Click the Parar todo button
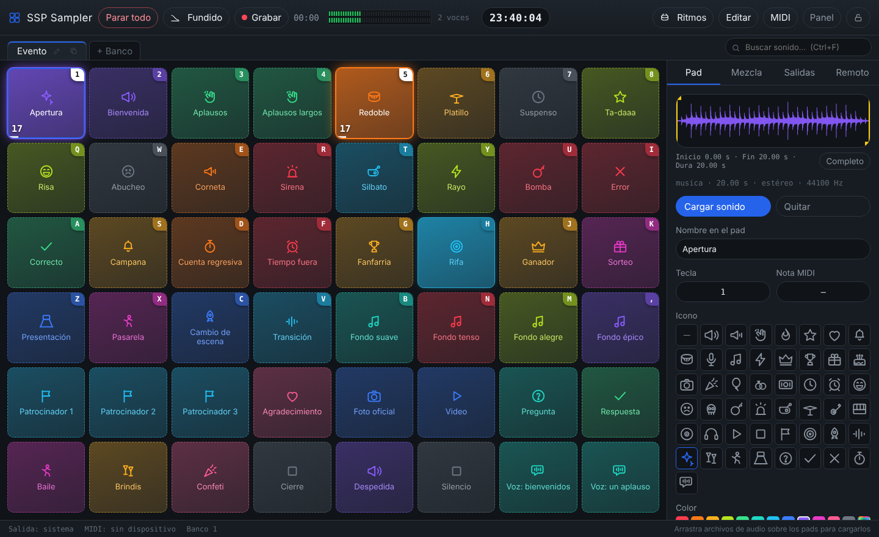Viewport: 879px width, 537px height. [x=128, y=18]
